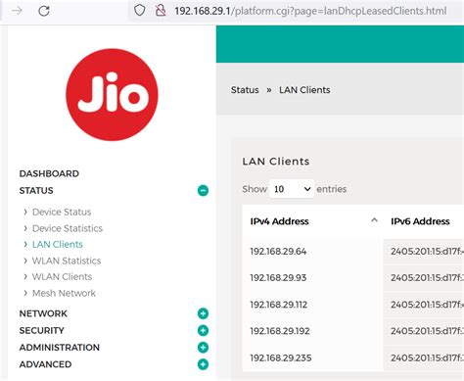Open DASHBOARD menu item
Image resolution: width=464 pixels, height=381 pixels.
[49, 173]
